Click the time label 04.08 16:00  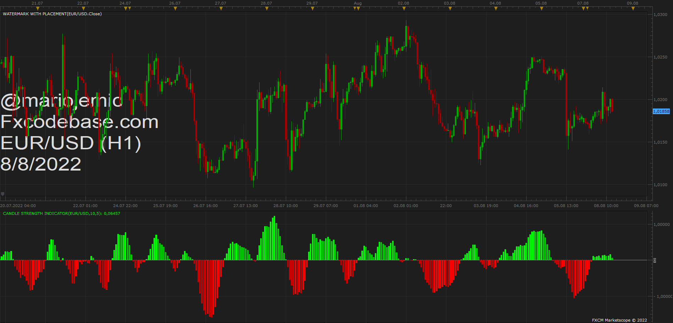click(526, 206)
